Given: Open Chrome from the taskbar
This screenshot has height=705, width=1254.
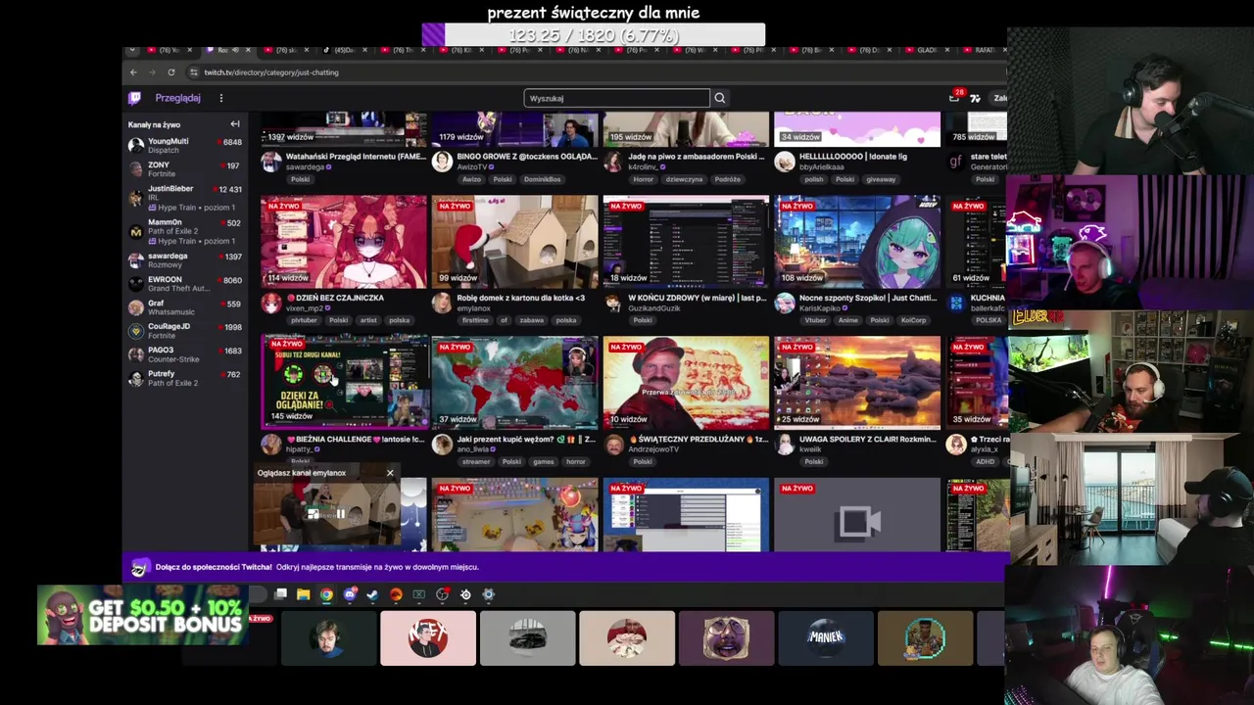Looking at the screenshot, I should (x=326, y=594).
